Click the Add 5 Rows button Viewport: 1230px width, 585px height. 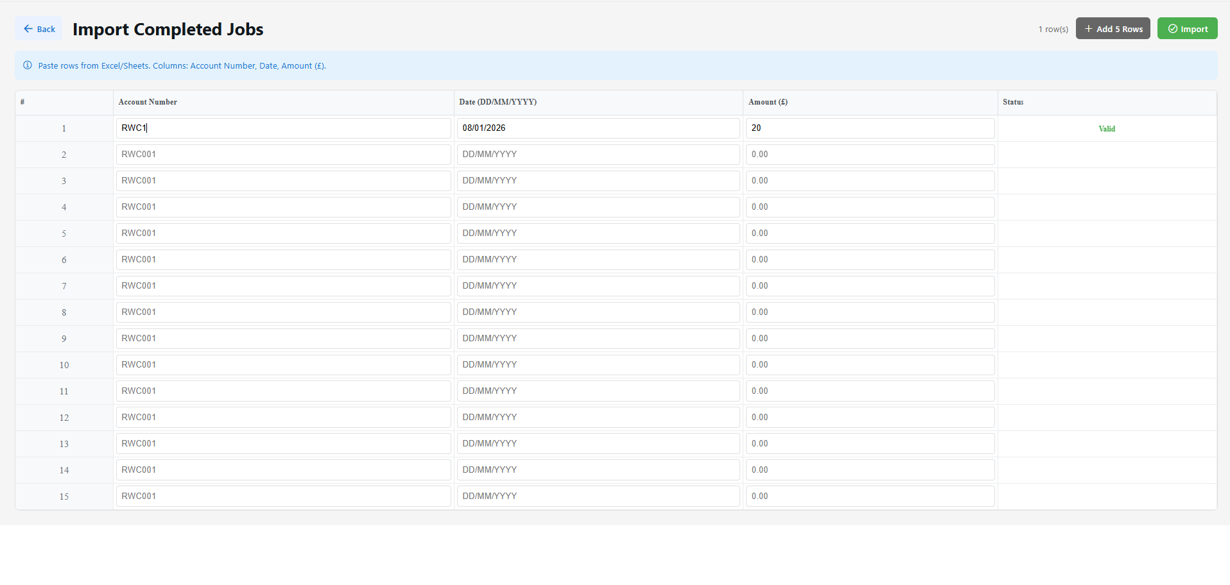[1113, 29]
